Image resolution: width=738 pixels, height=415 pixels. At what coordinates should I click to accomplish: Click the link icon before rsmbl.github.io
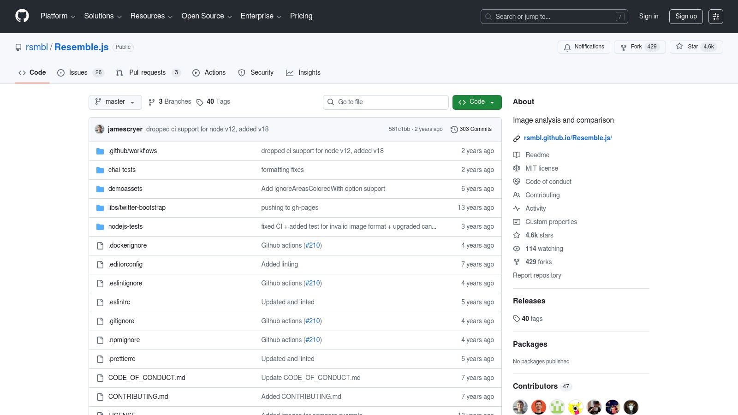517,138
